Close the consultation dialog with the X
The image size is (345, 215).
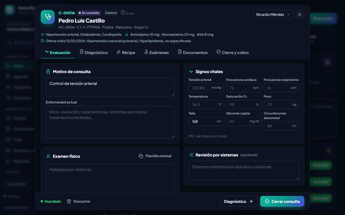coord(300,15)
